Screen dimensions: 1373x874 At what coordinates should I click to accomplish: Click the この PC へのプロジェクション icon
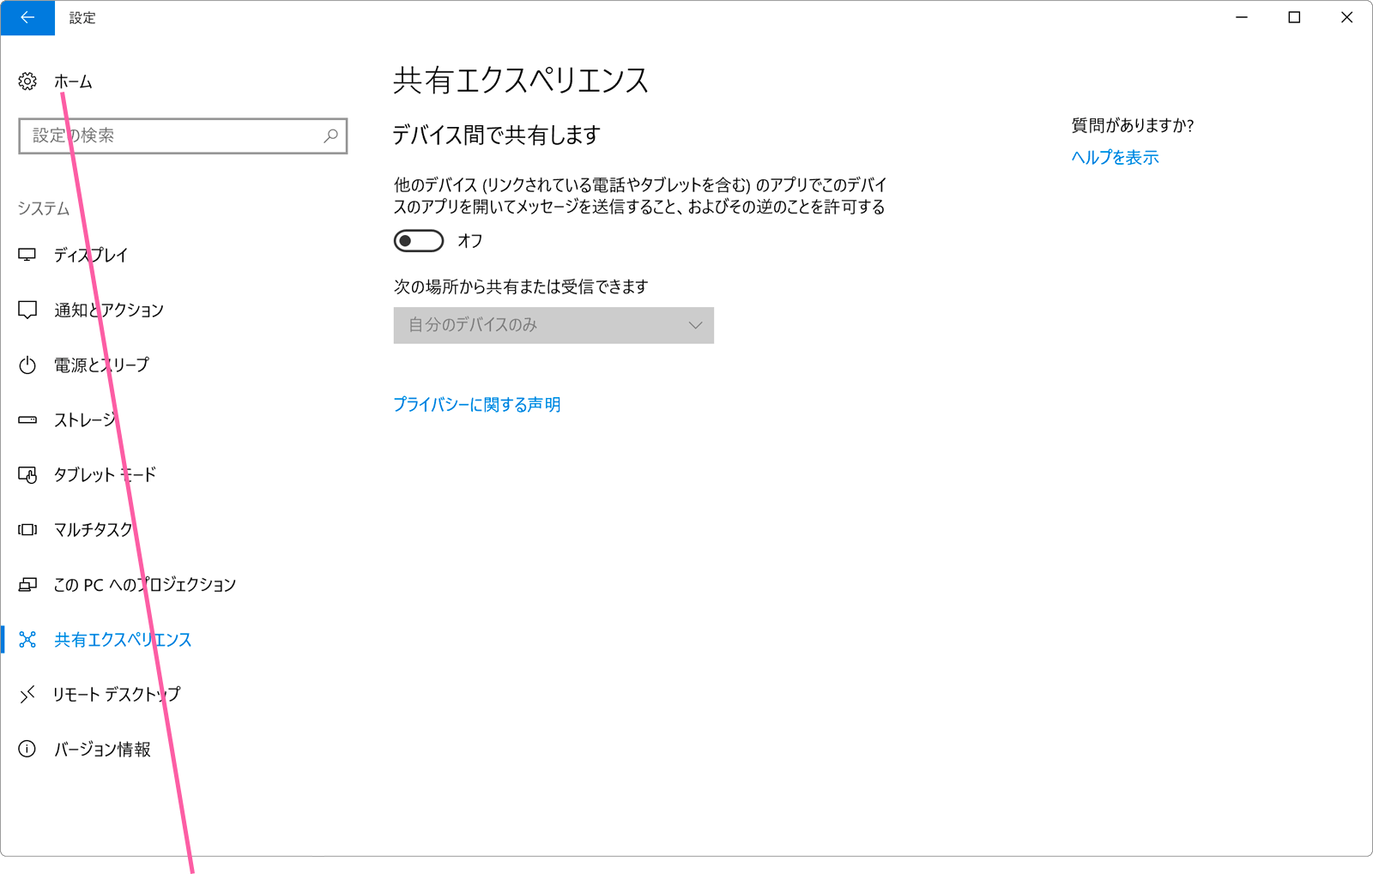pyautogui.click(x=27, y=585)
